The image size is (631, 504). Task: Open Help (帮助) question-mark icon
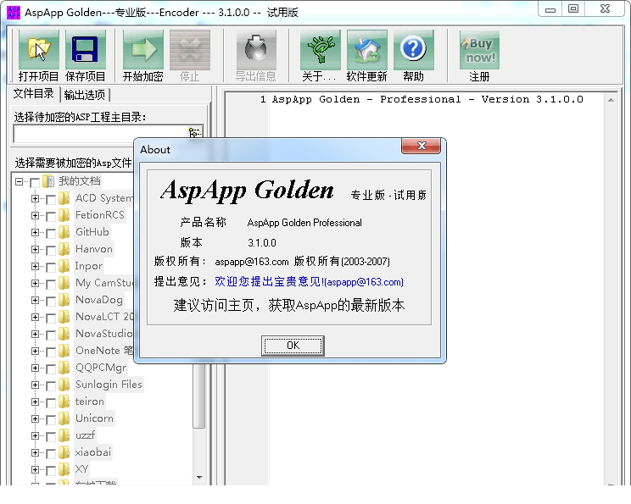point(413,49)
